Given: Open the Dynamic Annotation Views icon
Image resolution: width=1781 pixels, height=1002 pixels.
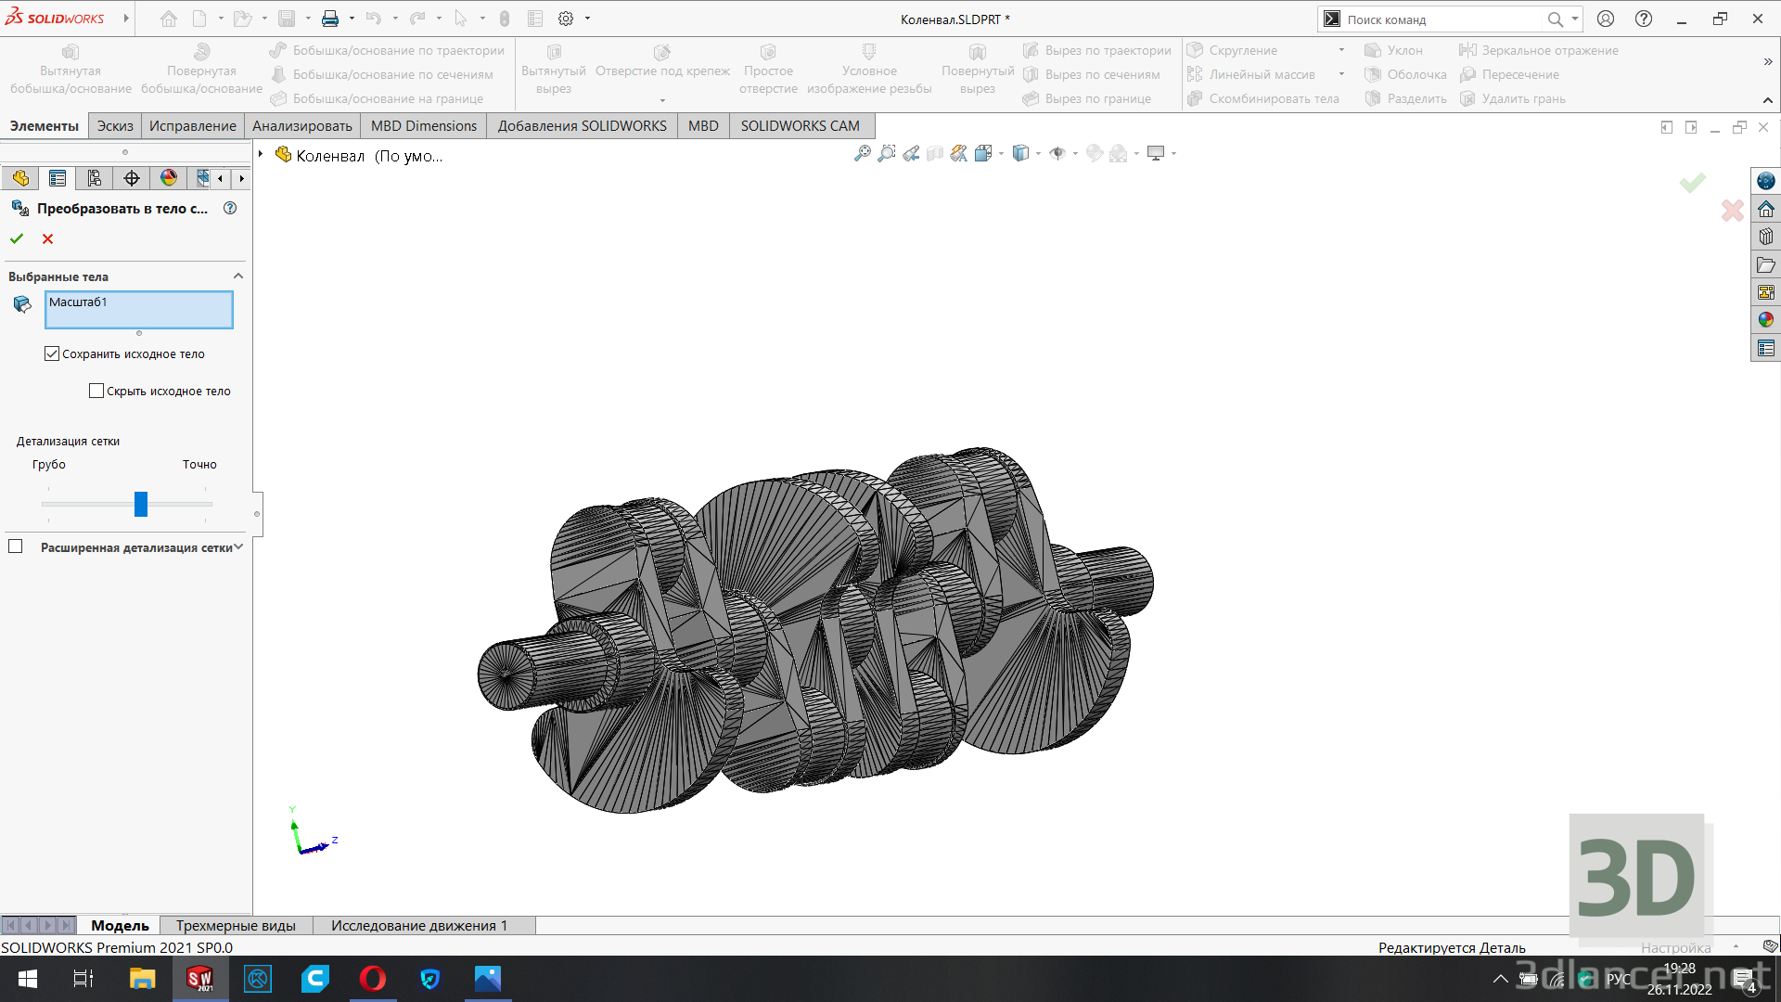Looking at the screenshot, I should click(x=959, y=153).
